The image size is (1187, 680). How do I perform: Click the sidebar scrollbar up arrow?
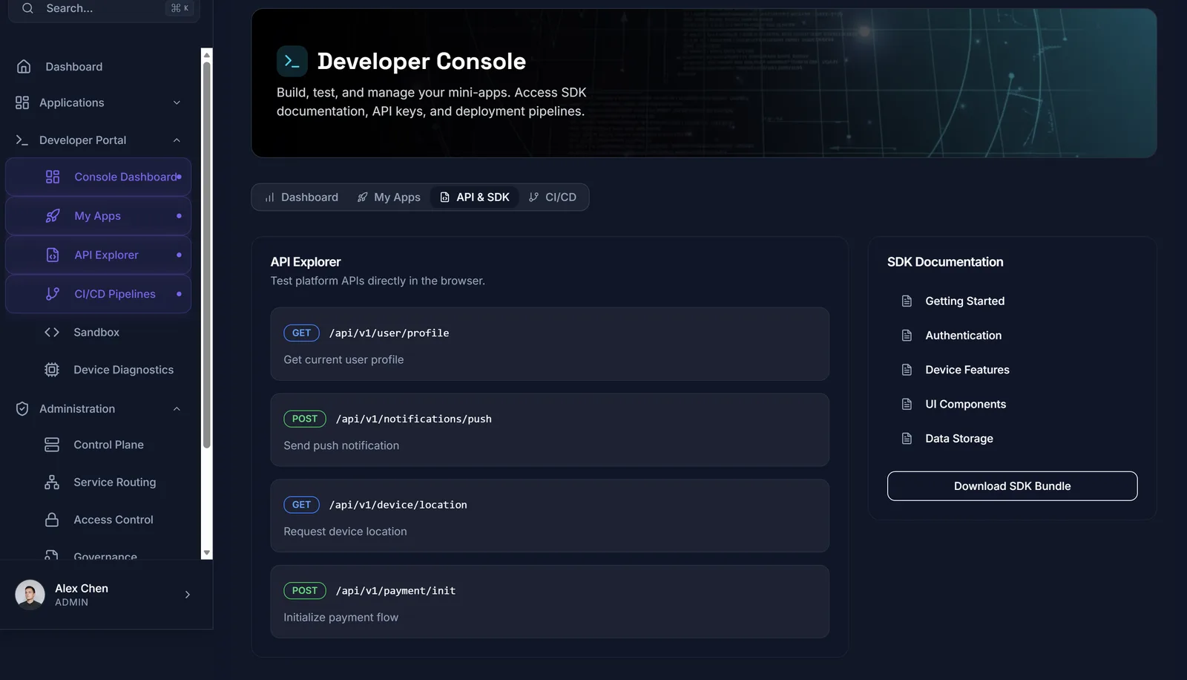tap(207, 54)
